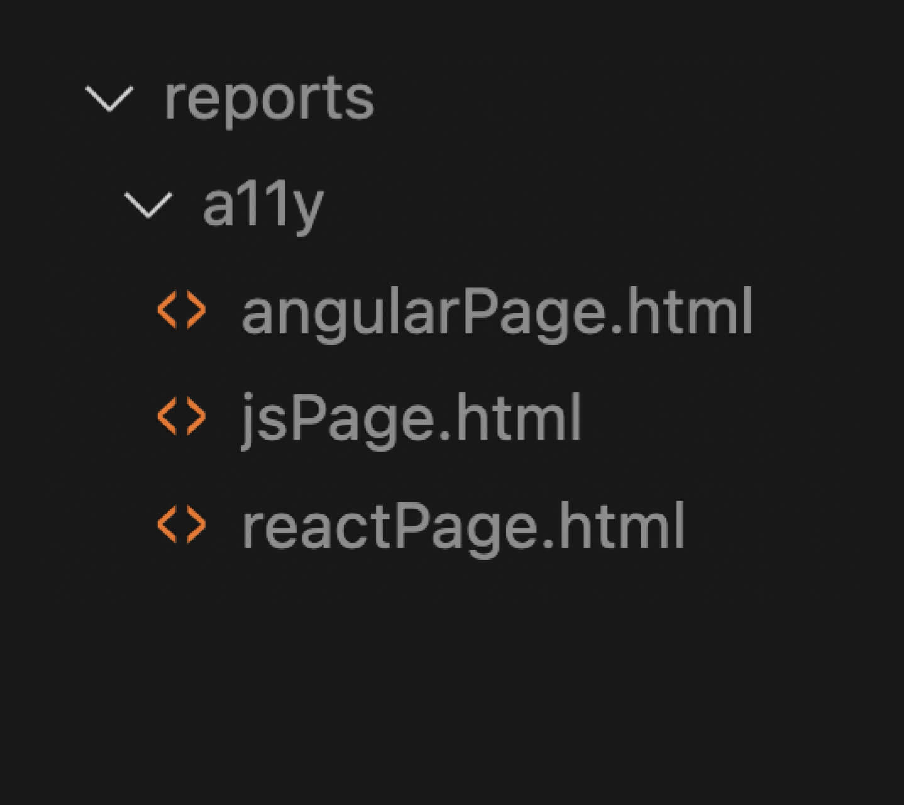The width and height of the screenshot is (904, 805).
Task: Click the angularPage.html filename text
Action: 497,311
